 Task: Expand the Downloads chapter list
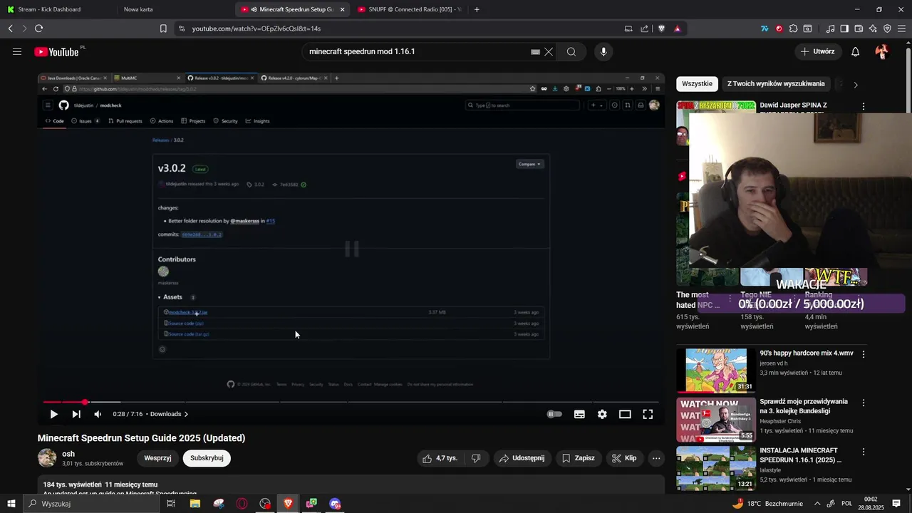170,414
